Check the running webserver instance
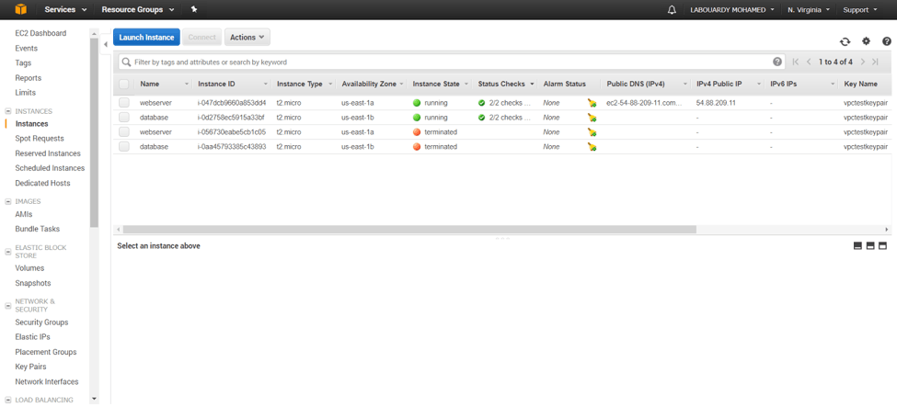897x407 pixels. pyautogui.click(x=124, y=103)
